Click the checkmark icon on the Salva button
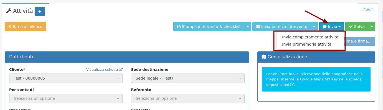This screenshot has width=383, height=110. point(351,27)
